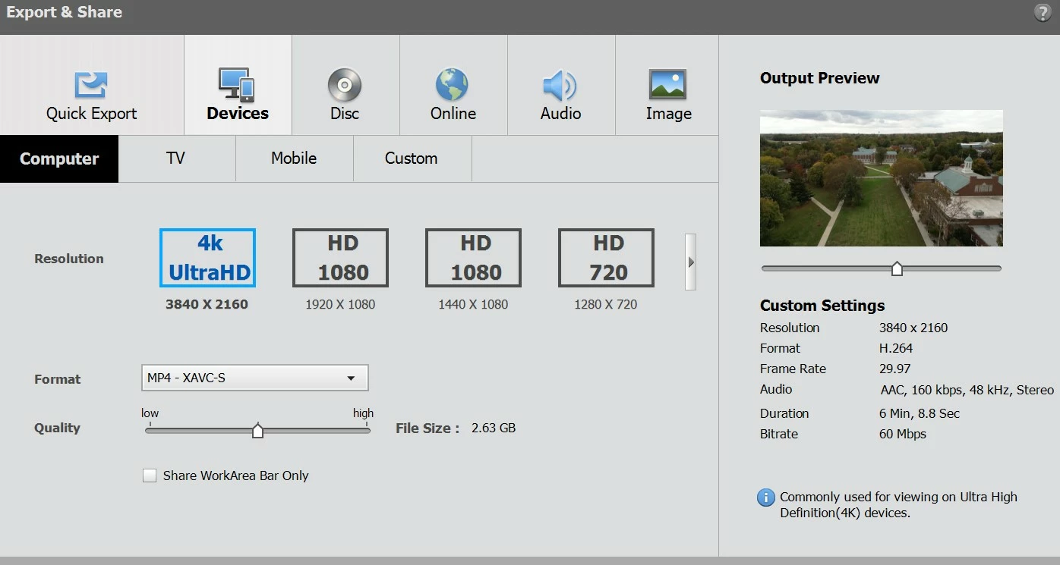
Task: Open the Mobile sub-tab
Action: 294,159
